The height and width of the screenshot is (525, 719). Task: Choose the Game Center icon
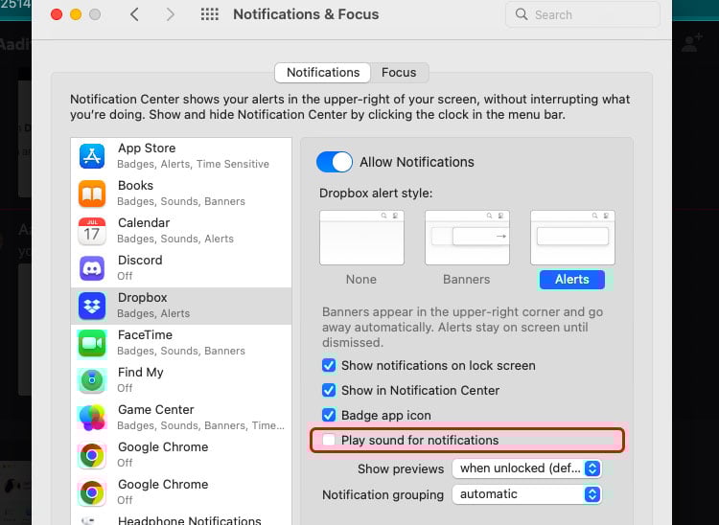(92, 418)
